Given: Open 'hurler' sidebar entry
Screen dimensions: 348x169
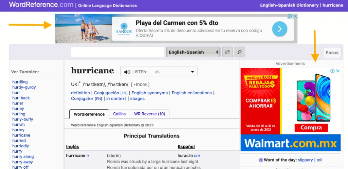Looking at the screenshot, I should [x=18, y=103].
